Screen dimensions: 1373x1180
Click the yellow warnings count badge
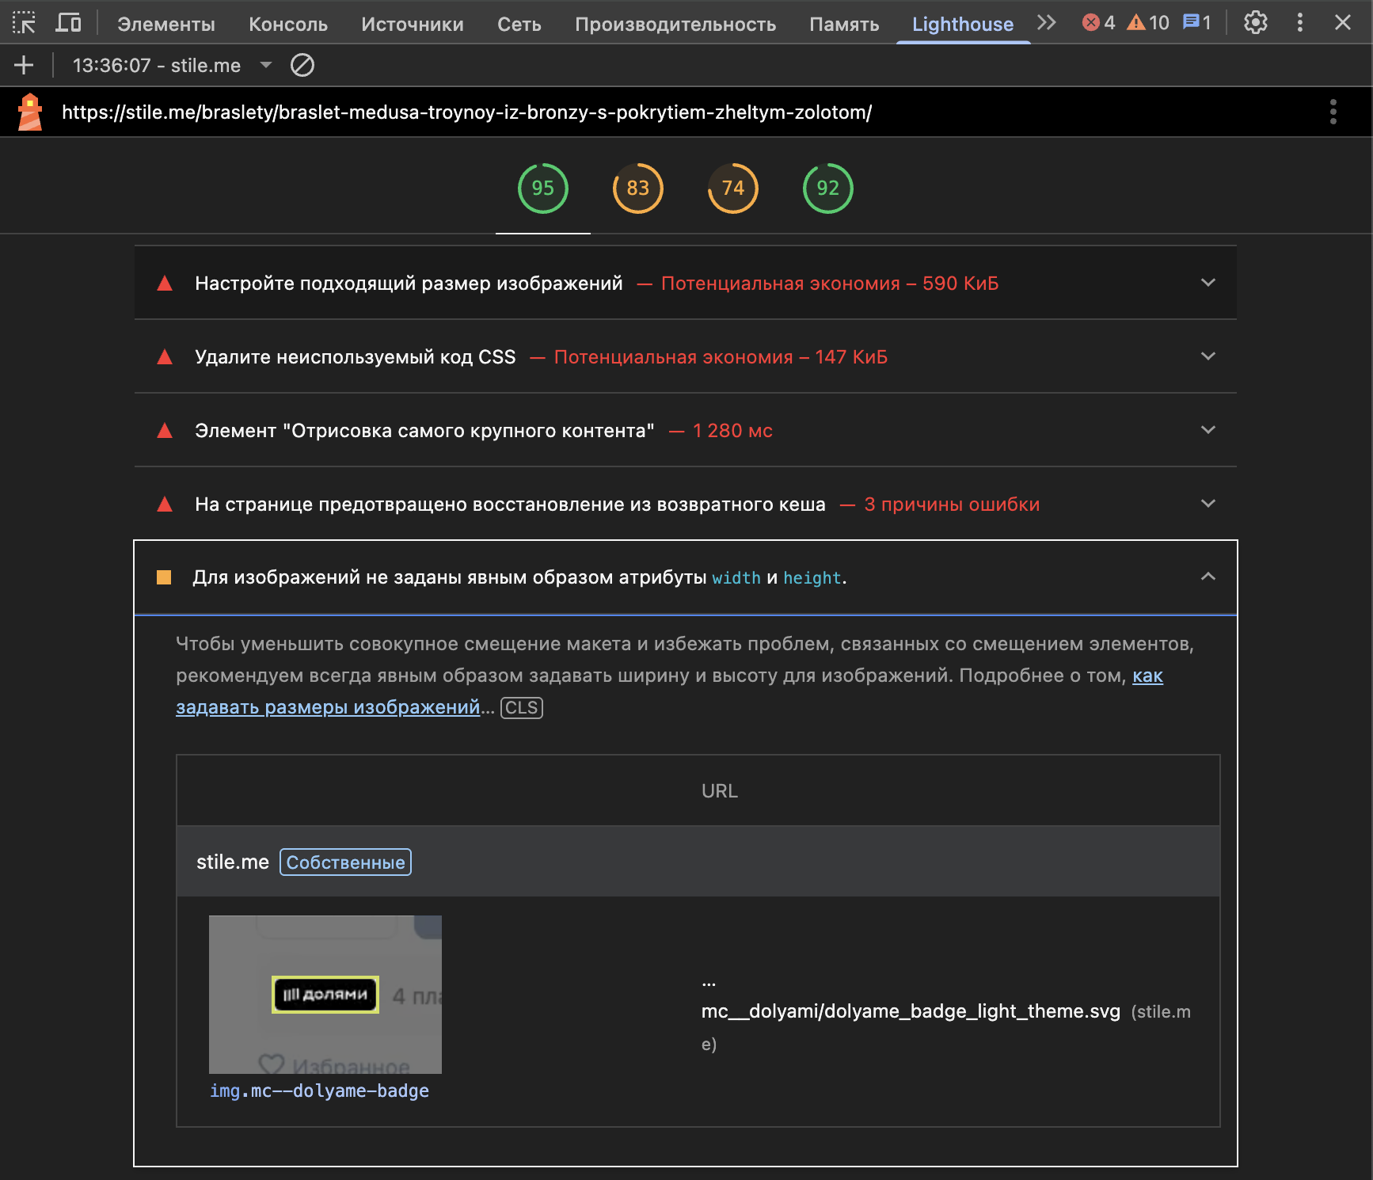click(1148, 23)
